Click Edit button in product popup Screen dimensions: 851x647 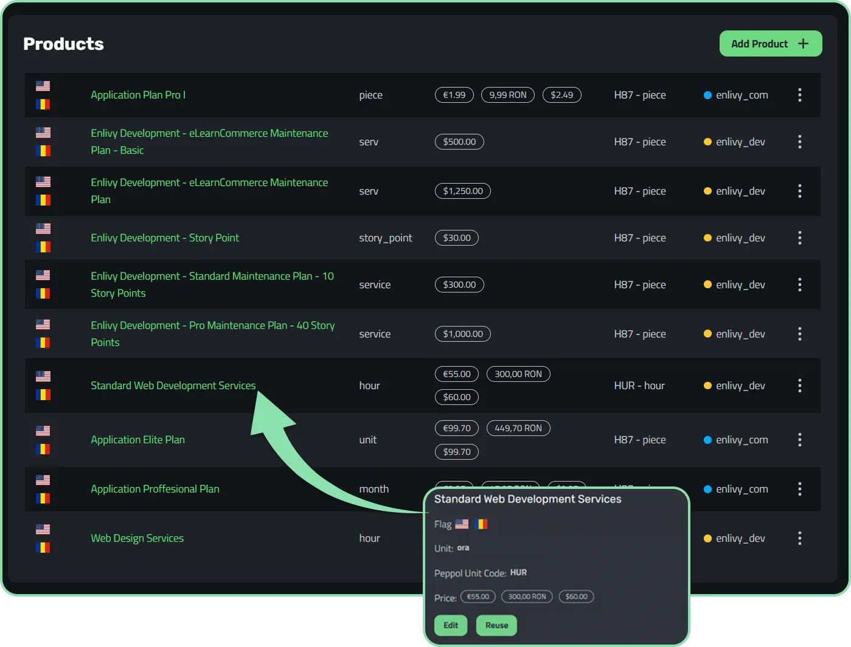click(451, 625)
